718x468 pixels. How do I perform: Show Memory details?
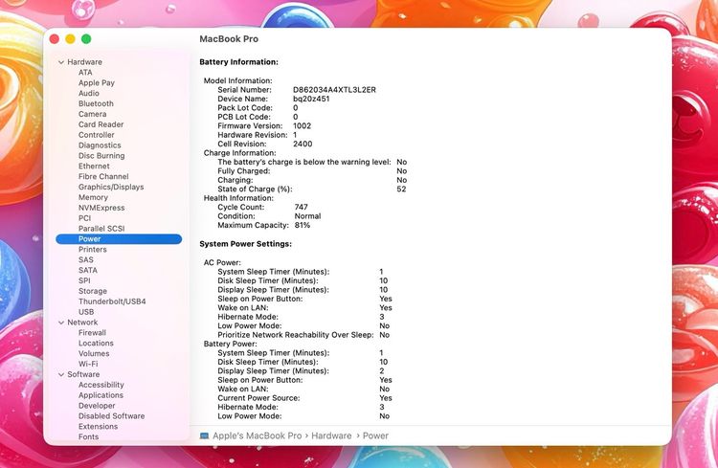pyautogui.click(x=93, y=197)
